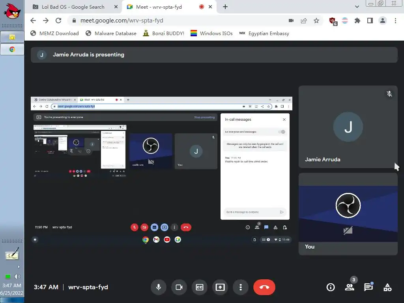The image size is (404, 303).
Task: Open Chrome profile avatar
Action: coord(383,21)
